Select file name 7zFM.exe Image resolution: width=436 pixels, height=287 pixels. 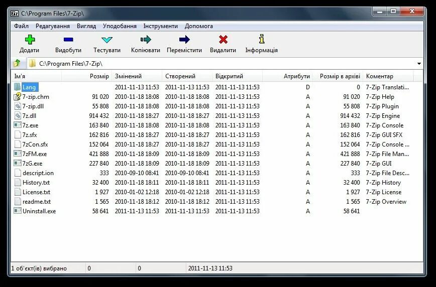pyautogui.click(x=35, y=154)
